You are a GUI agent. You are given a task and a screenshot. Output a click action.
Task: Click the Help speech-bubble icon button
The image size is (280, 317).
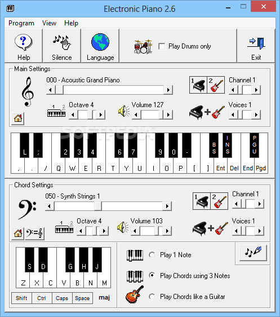pos(24,46)
